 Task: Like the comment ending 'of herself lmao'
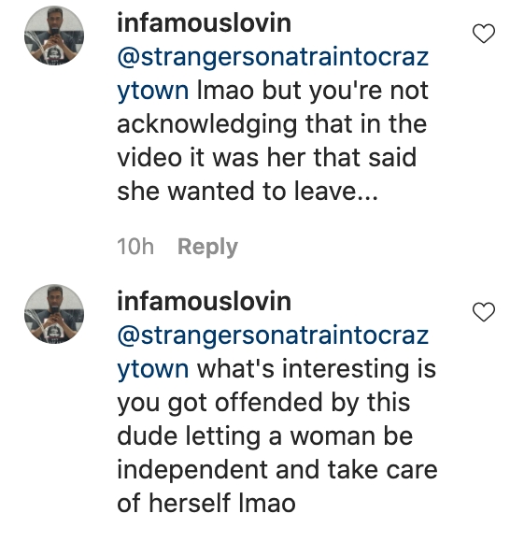484,312
